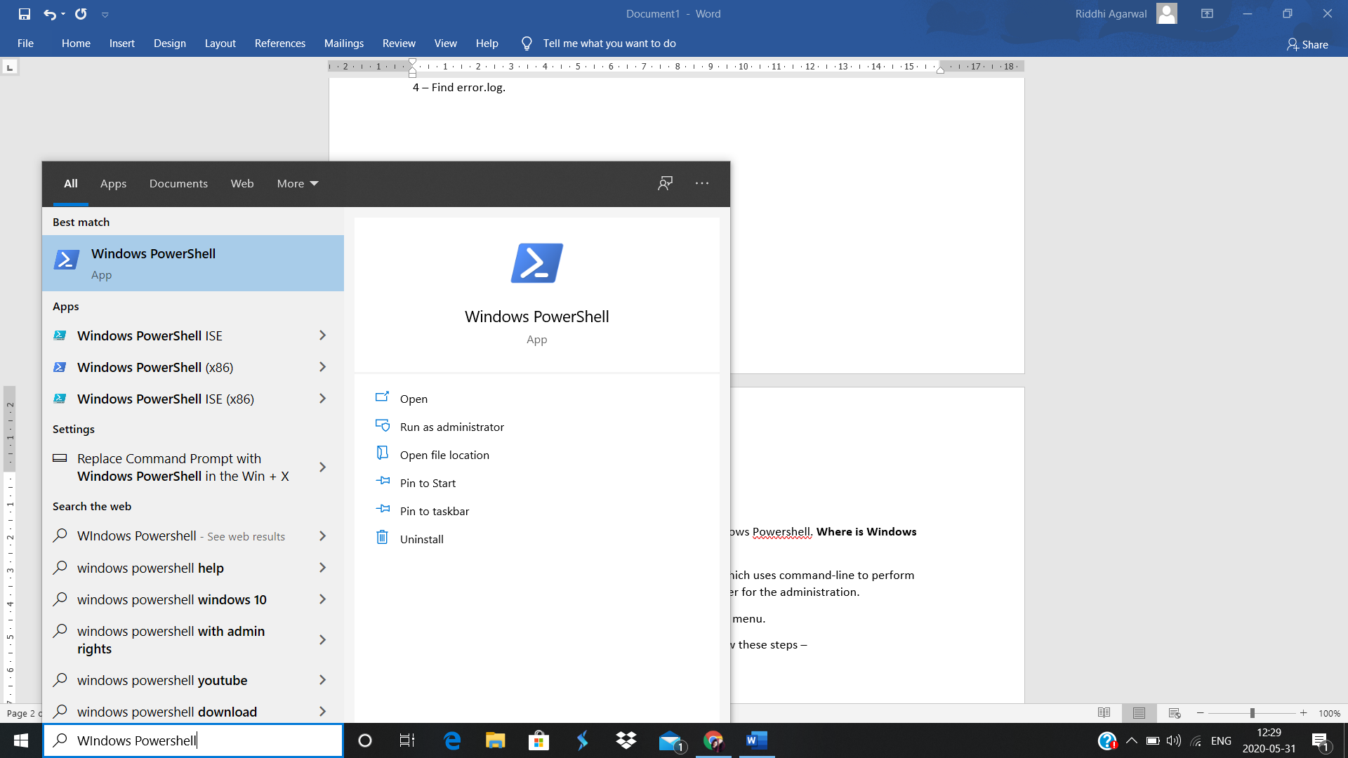The width and height of the screenshot is (1348, 758).
Task: Switch to Read Mode view in Word's status bar
Action: (x=1104, y=713)
